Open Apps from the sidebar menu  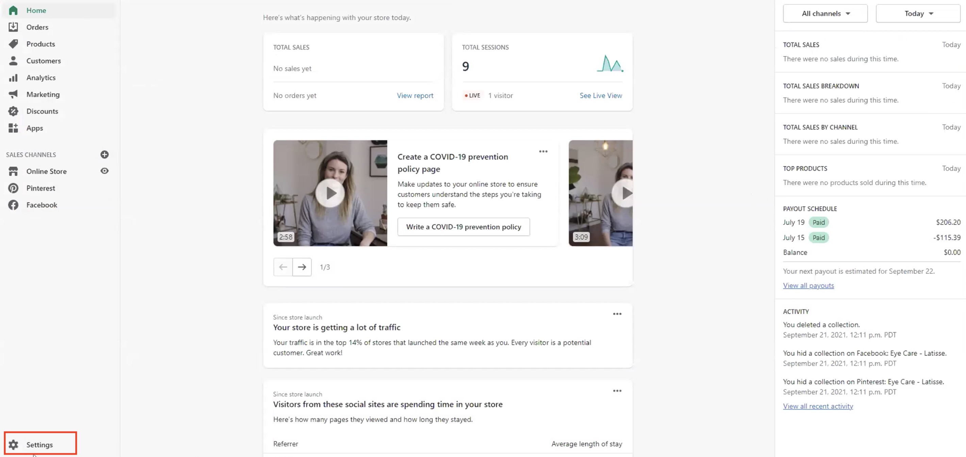tap(34, 128)
